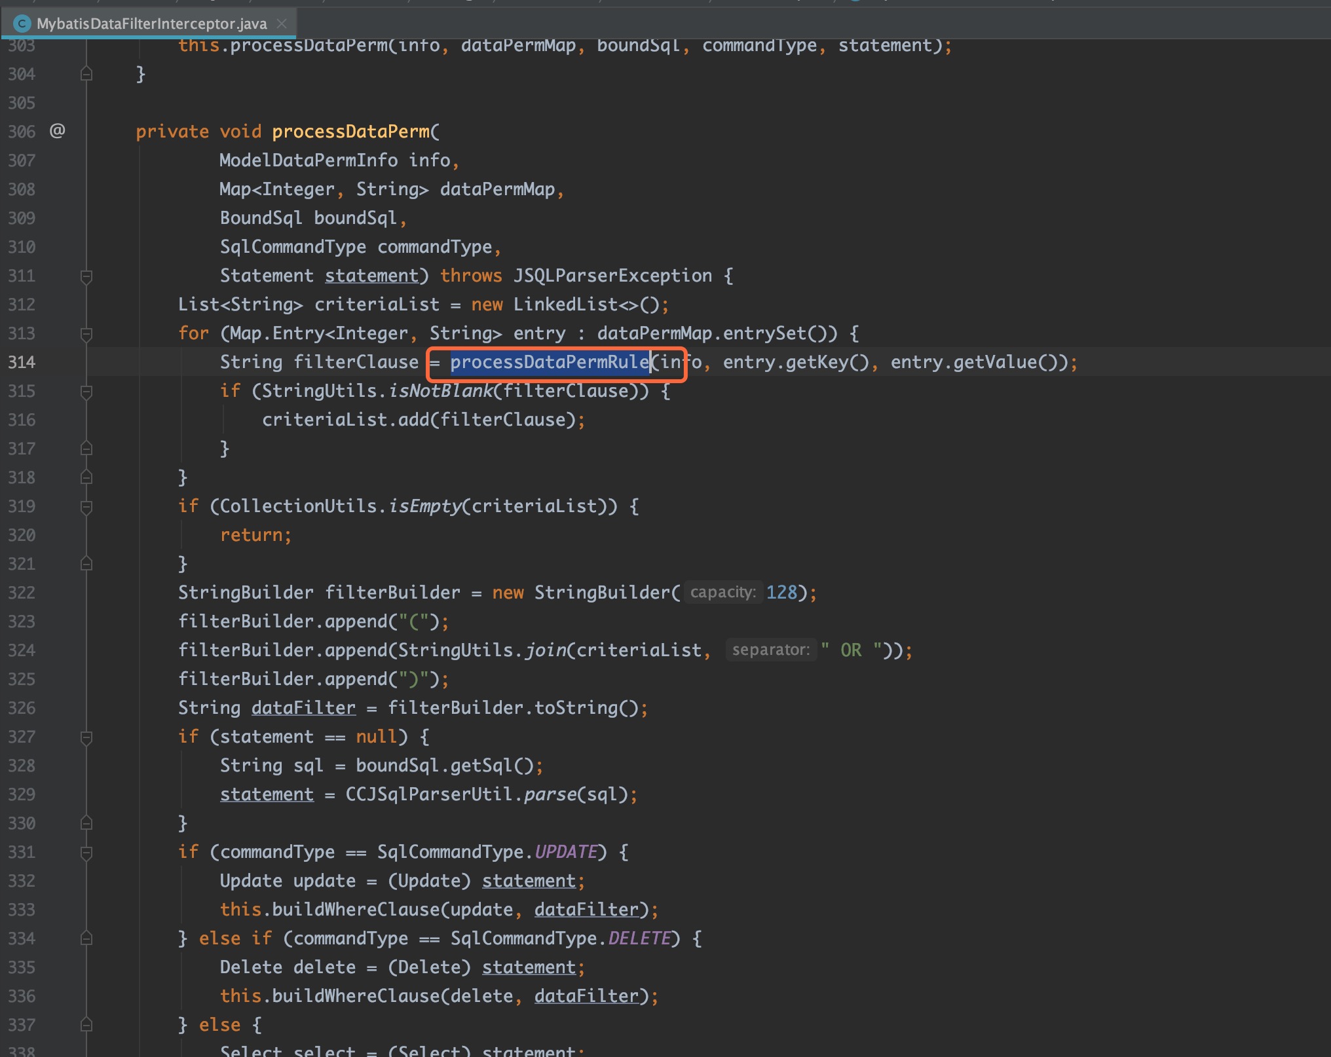Click boundSql.getSql() on line 328

[445, 766]
